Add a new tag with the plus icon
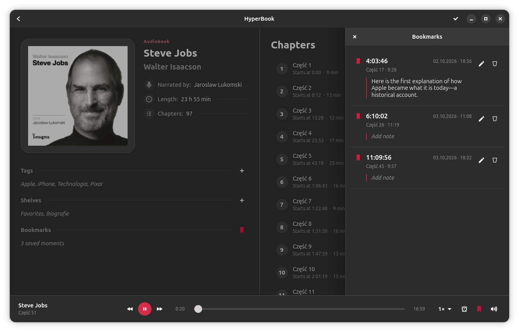Screen dimensions: 519x332 click(242, 171)
